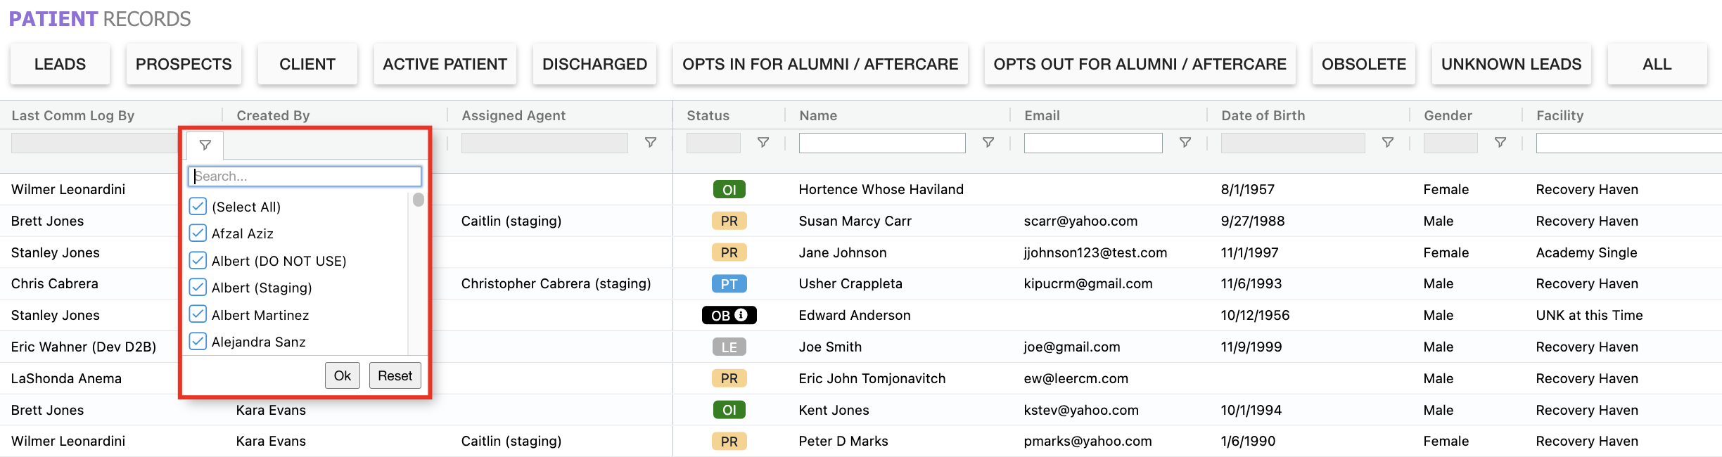Uncheck the (Select All) checkbox
The width and height of the screenshot is (1722, 457).
coord(198,207)
